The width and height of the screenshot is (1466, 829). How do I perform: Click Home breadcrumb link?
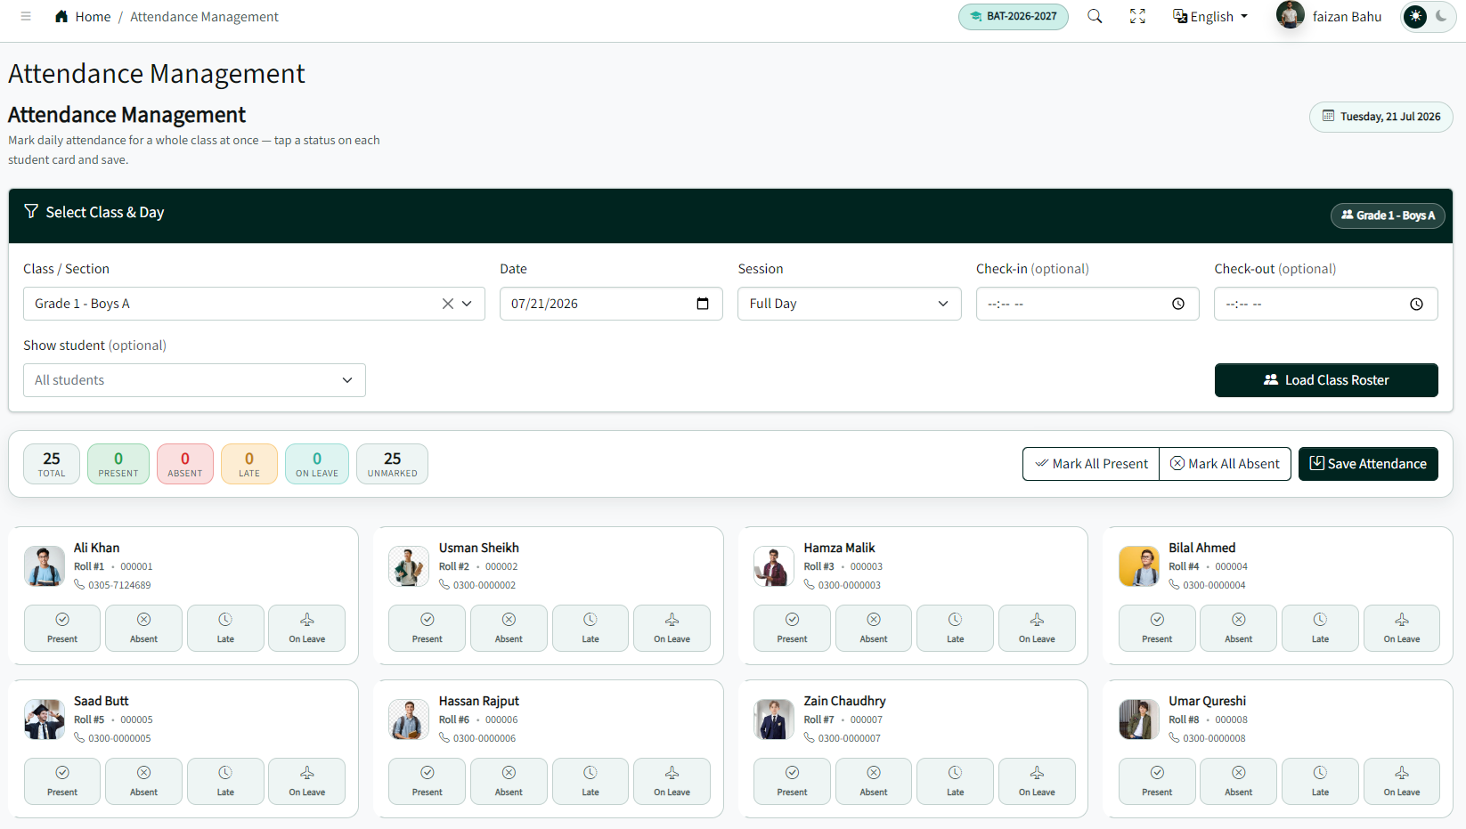(93, 16)
